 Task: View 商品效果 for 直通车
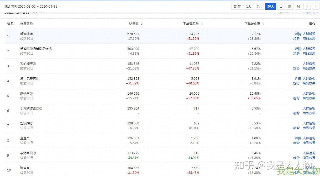coord(309,143)
